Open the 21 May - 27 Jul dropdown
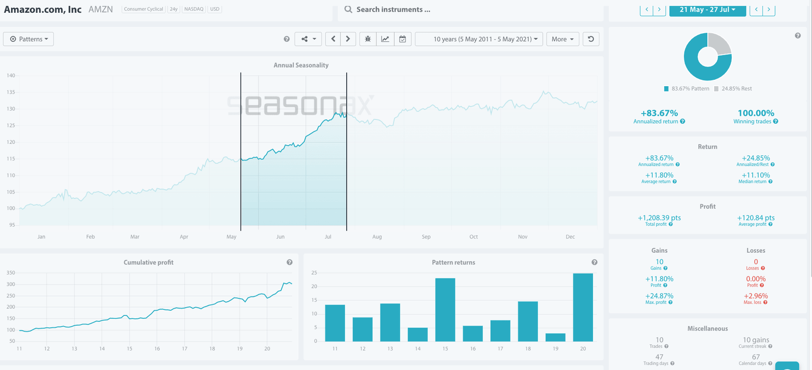Image resolution: width=812 pixels, height=370 pixels. [x=707, y=10]
